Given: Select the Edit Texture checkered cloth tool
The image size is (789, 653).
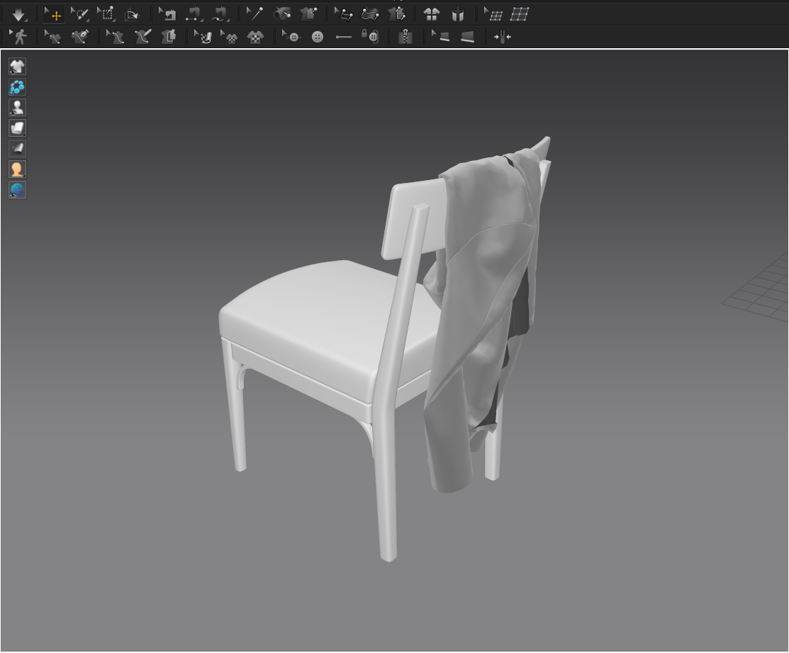Looking at the screenshot, I should tap(203, 37).
